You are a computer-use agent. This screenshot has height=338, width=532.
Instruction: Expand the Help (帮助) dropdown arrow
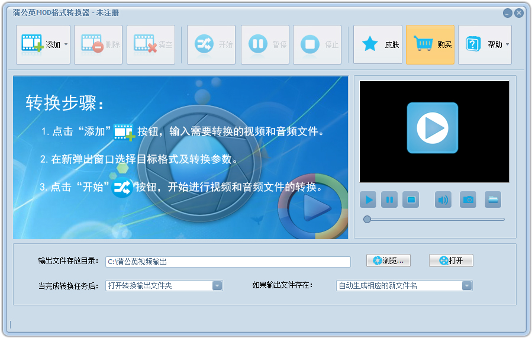[x=507, y=44]
